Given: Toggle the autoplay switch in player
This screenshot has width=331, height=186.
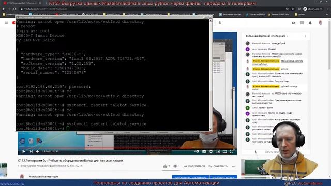Looking at the screenshot, I should pyautogui.click(x=197, y=151).
